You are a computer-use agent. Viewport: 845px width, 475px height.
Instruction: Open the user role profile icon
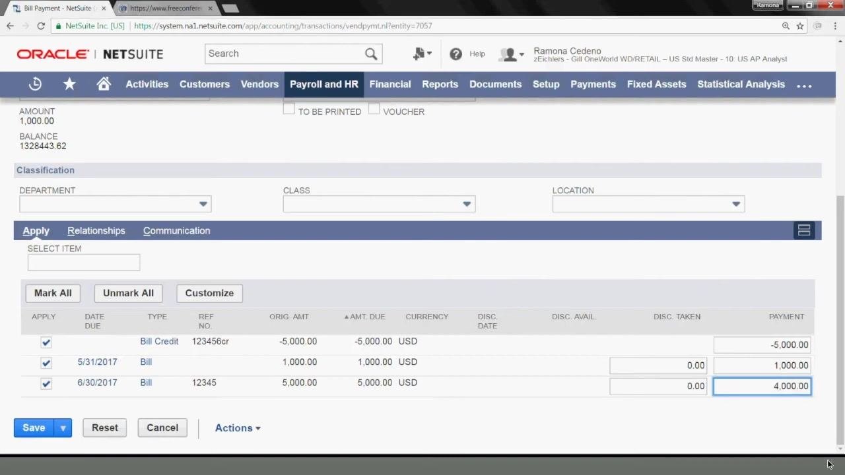[512, 55]
